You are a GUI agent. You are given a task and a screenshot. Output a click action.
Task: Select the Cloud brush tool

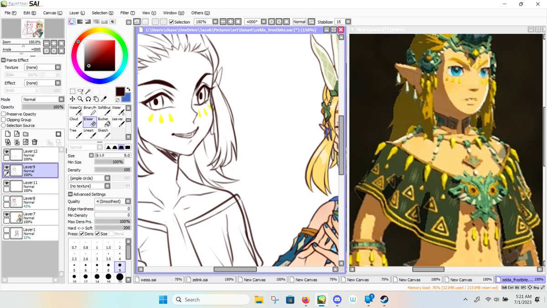[75, 122]
